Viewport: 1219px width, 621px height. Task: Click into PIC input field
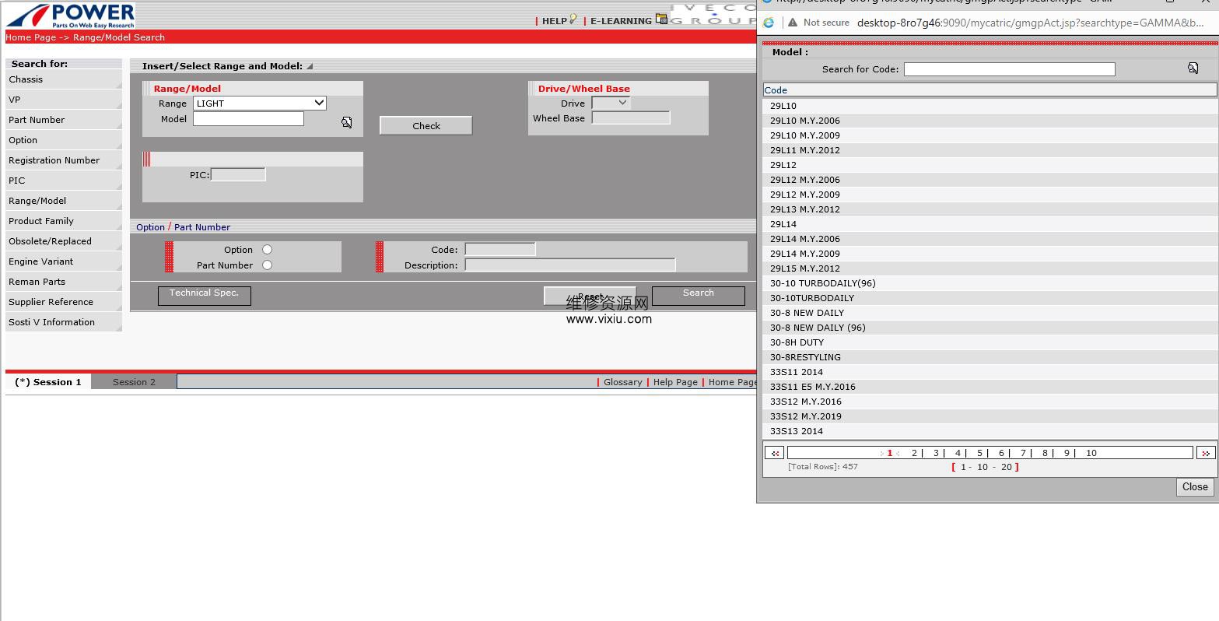238,174
